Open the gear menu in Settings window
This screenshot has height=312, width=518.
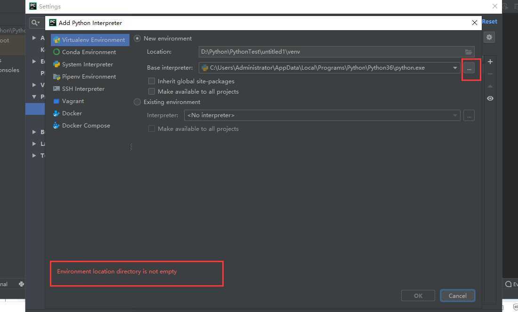coord(489,37)
